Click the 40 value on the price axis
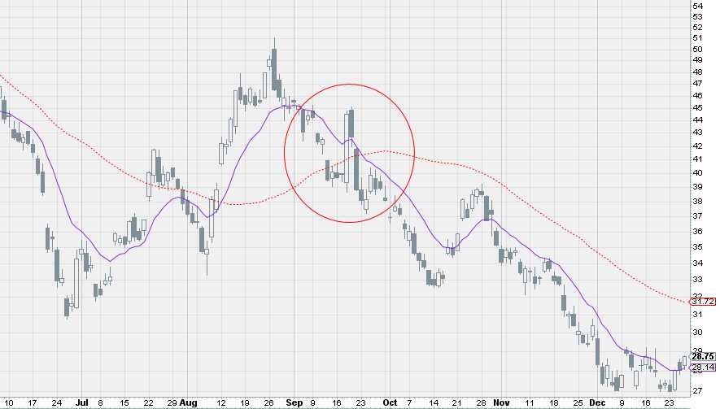 tap(697, 172)
